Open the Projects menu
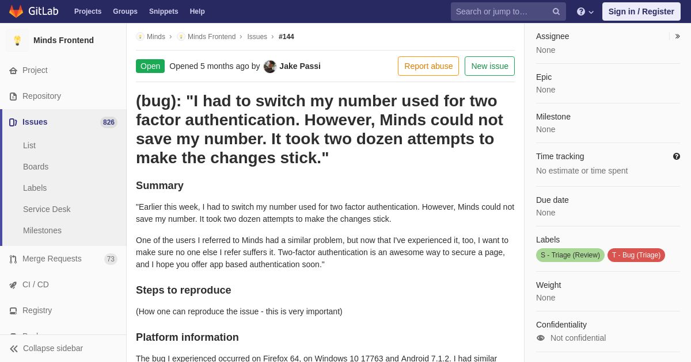Screen dimensions: 691x362 [88, 11]
